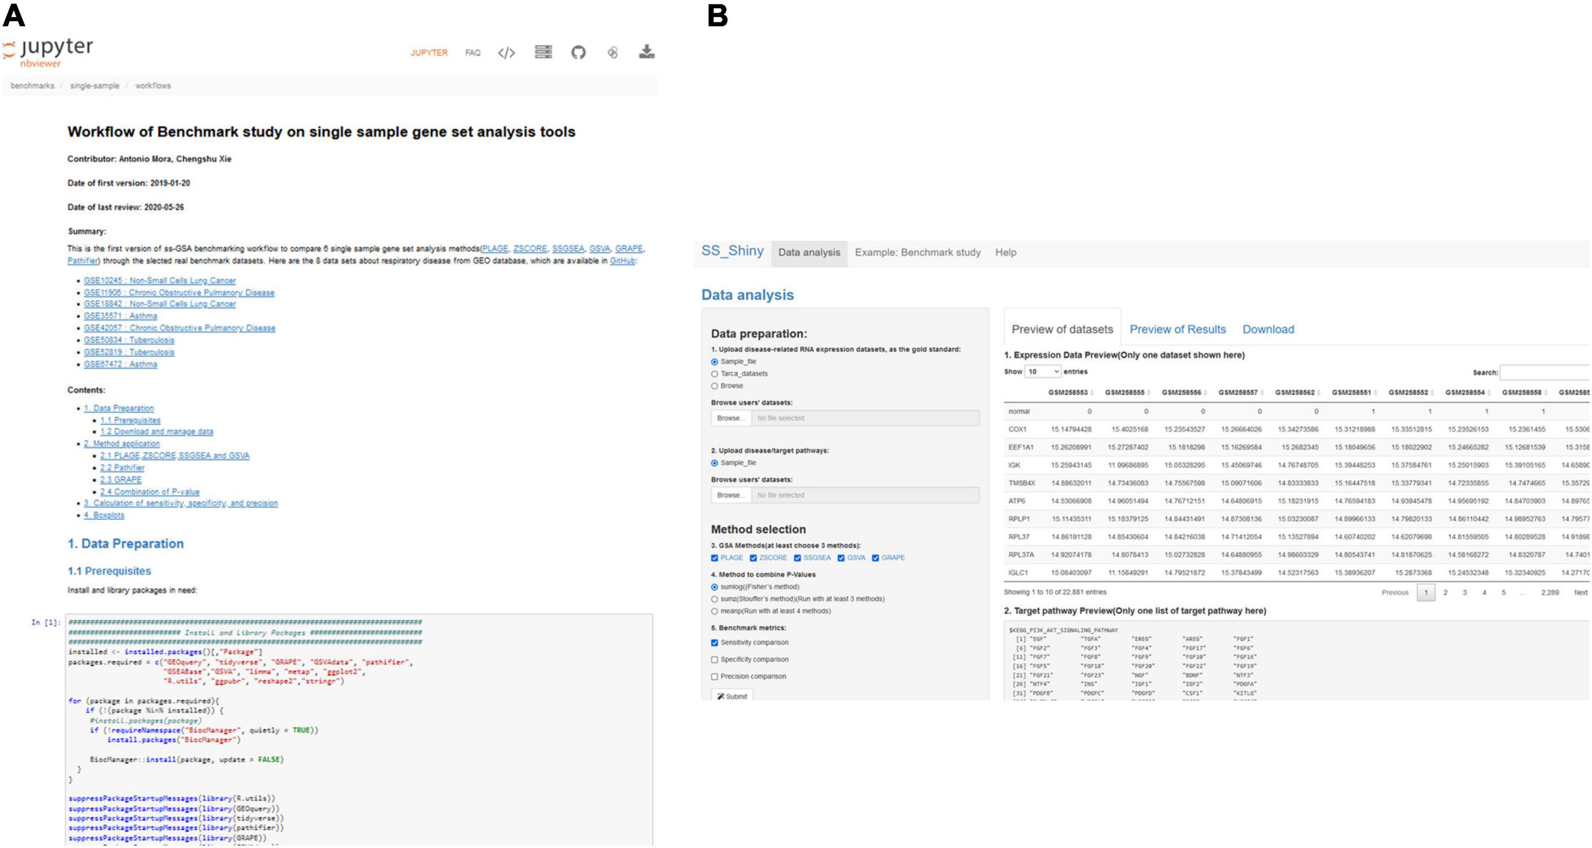Open the PLAGE method link in the summary
1592x848 pixels.
coord(495,248)
